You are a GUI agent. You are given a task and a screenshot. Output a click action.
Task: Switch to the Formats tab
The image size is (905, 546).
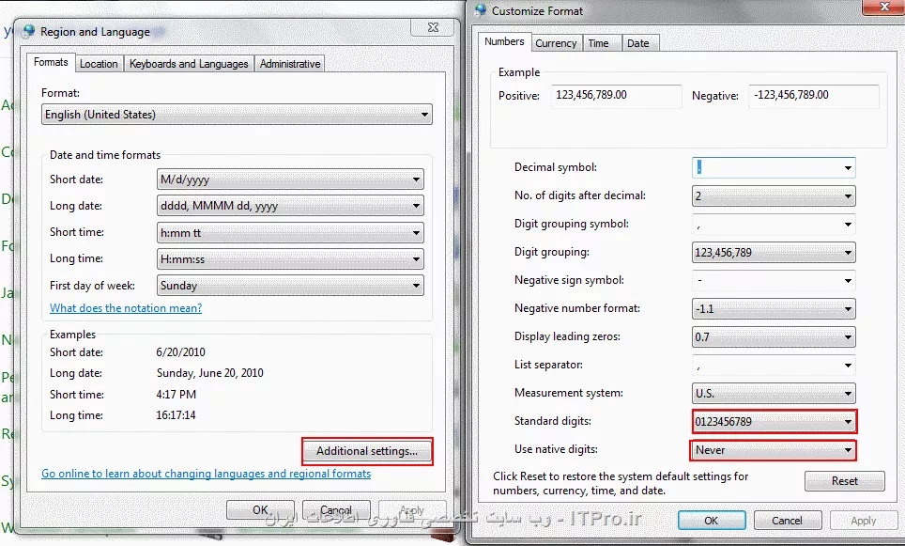click(51, 62)
